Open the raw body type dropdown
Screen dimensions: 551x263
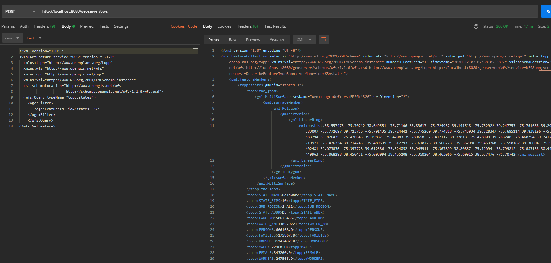(13, 38)
